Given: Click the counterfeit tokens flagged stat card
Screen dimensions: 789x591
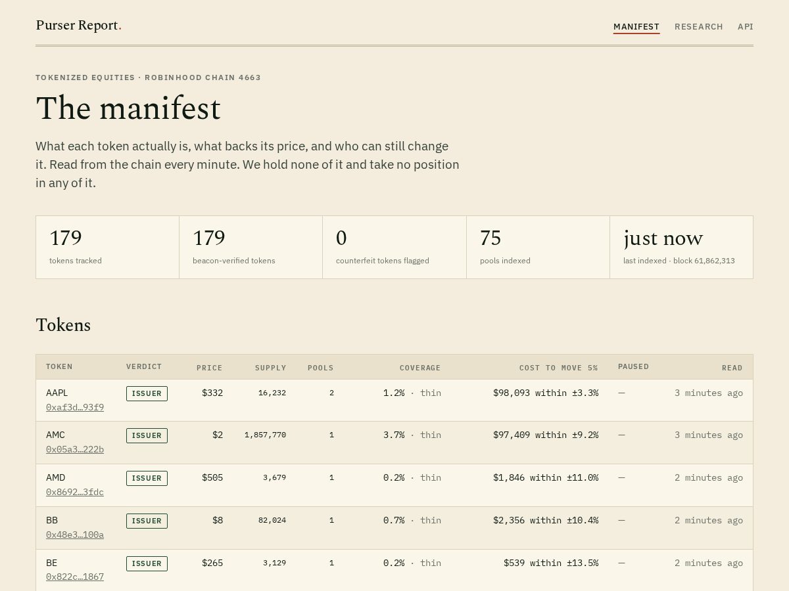Looking at the screenshot, I should coord(394,247).
